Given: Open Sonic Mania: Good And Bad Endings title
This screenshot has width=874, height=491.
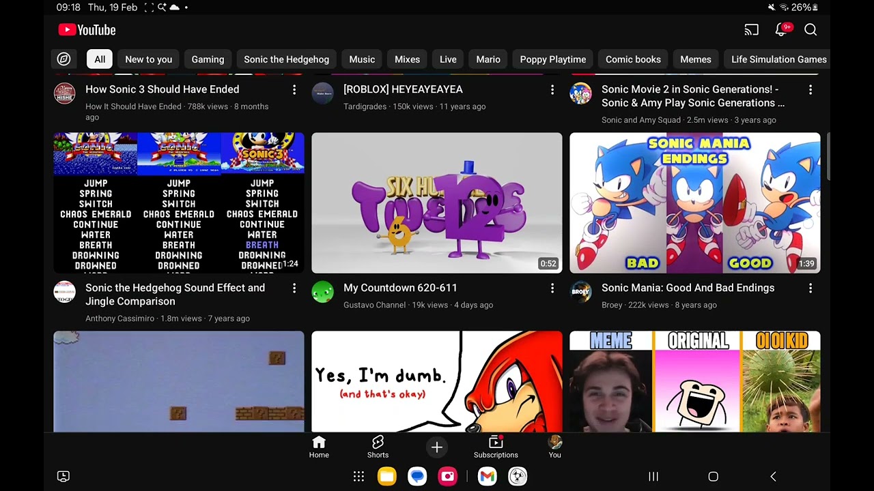Looking at the screenshot, I should pyautogui.click(x=688, y=288).
